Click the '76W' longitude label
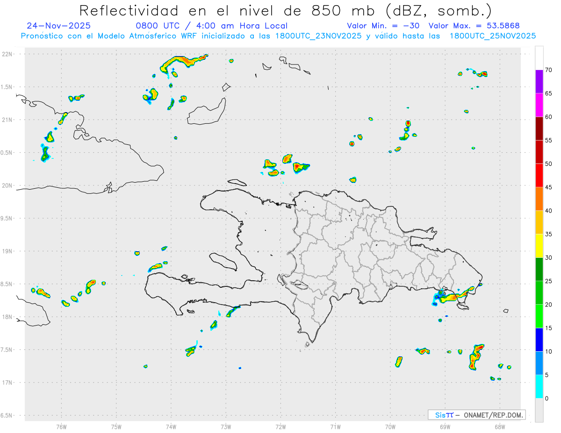561x433 pixels. tap(61, 426)
